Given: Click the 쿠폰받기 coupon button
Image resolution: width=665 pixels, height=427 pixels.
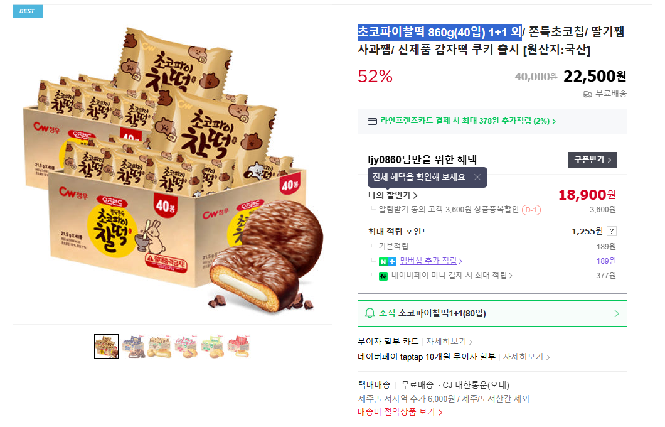Looking at the screenshot, I should 592,160.
